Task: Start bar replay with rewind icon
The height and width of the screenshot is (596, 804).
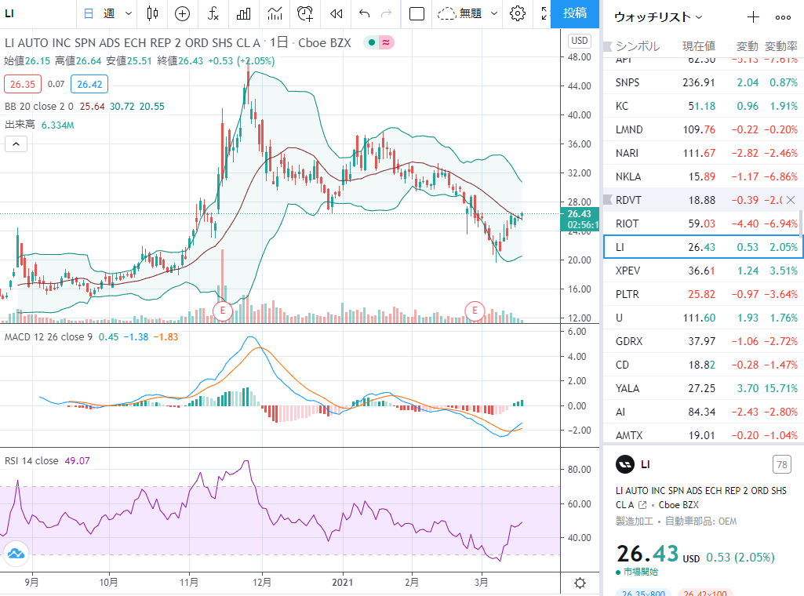Action: click(x=336, y=14)
